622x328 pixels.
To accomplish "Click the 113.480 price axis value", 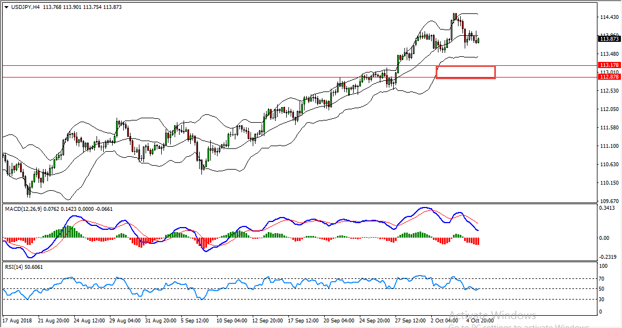I will coord(609,54).
